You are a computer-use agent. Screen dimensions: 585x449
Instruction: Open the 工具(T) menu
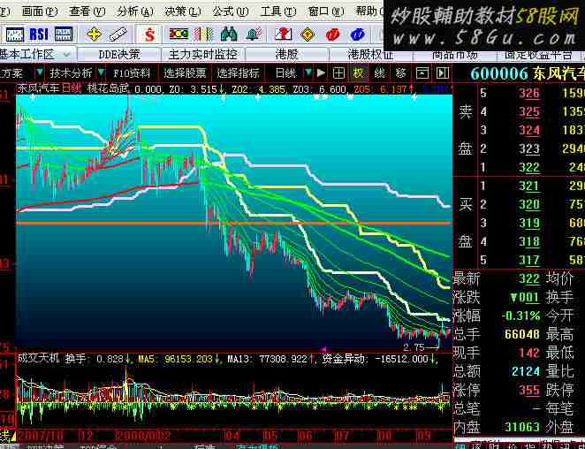[x=278, y=12]
